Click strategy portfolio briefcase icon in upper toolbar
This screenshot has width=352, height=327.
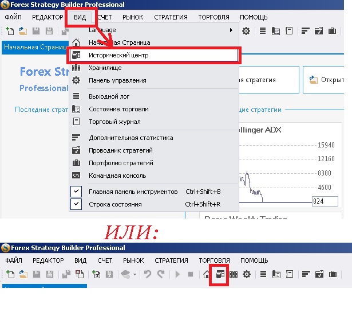pyautogui.click(x=332, y=31)
